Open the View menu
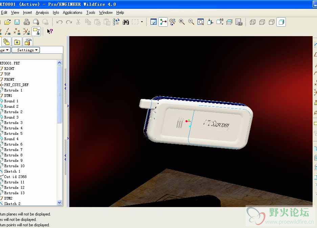The image size is (317, 228). (x=15, y=12)
